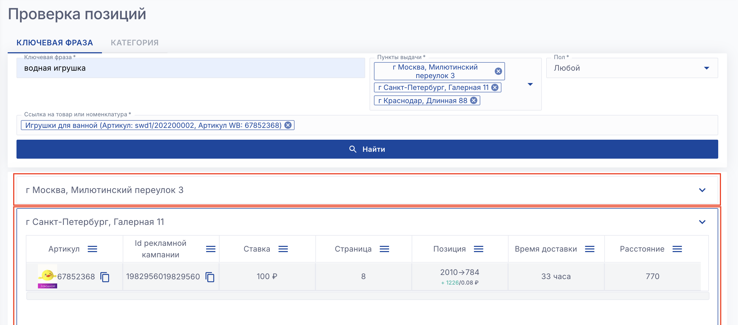Open the Расстояние column menu icon
Screen dimensions: 738x325
click(677, 249)
